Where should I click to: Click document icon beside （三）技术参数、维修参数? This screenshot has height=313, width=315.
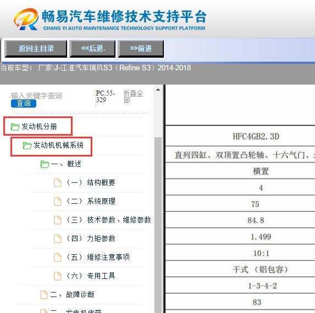click(58, 220)
